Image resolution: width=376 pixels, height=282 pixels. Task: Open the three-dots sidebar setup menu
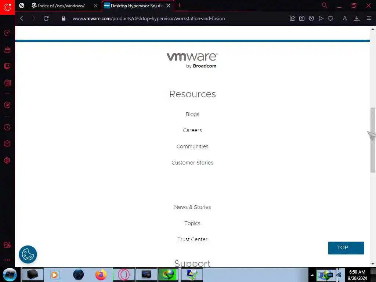pos(7,260)
